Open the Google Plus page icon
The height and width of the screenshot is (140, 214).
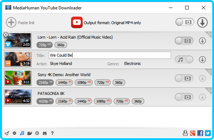(x=193, y=133)
